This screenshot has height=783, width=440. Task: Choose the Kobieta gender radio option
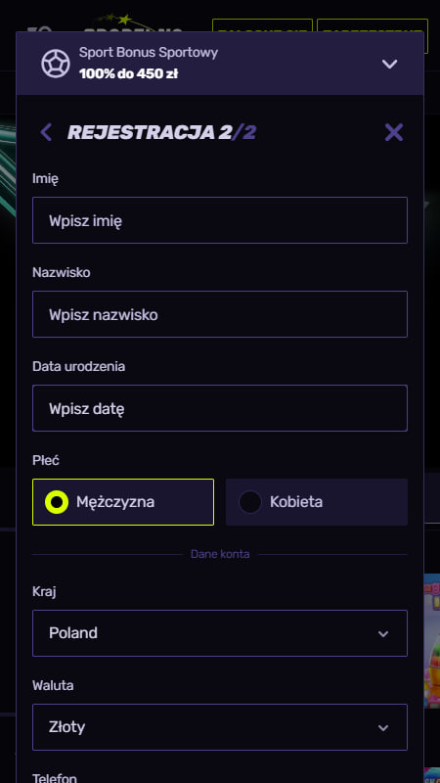(x=316, y=502)
